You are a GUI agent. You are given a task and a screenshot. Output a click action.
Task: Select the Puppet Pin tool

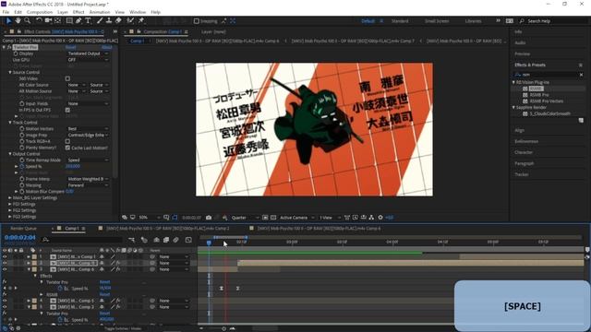pyautogui.click(x=141, y=20)
